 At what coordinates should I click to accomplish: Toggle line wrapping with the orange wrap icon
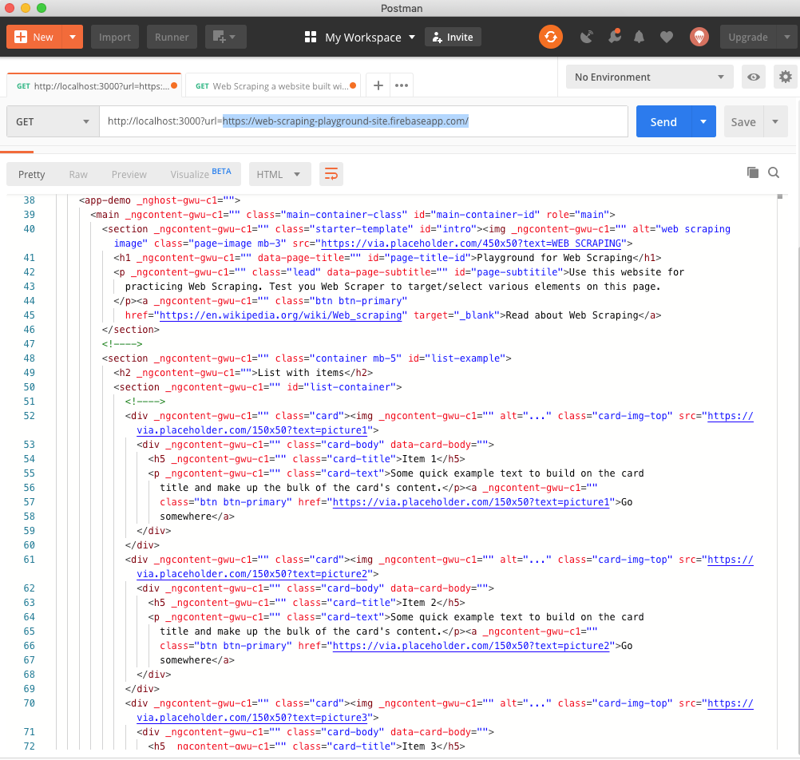click(331, 173)
